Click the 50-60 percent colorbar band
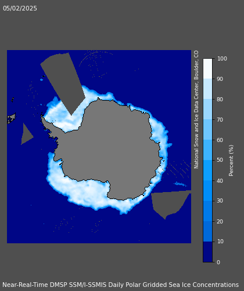244x291 pixels. pyautogui.click(x=207, y=150)
